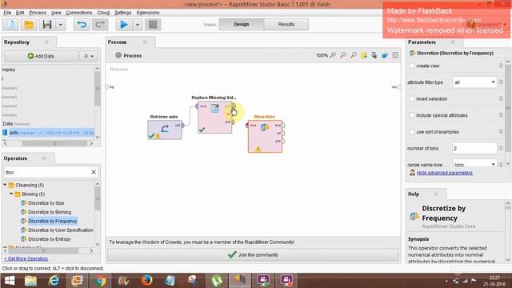
Task: Undo the last action
Action: click(82, 25)
